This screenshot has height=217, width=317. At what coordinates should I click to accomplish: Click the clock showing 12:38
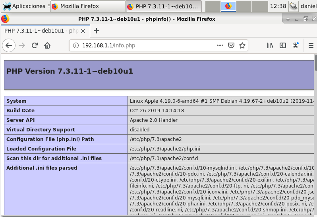coord(278,6)
